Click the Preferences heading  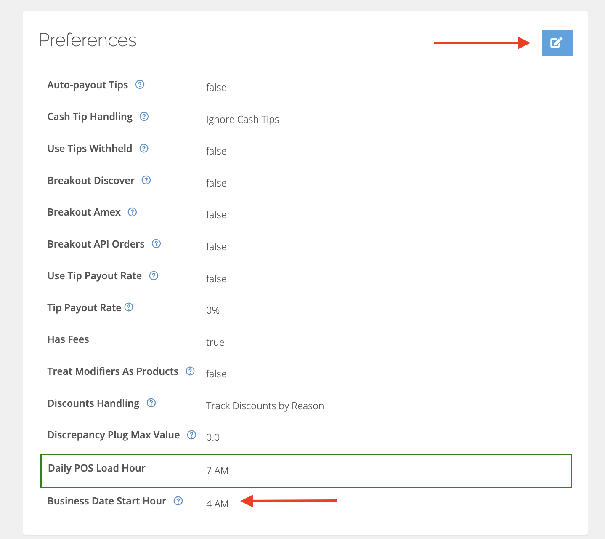88,40
